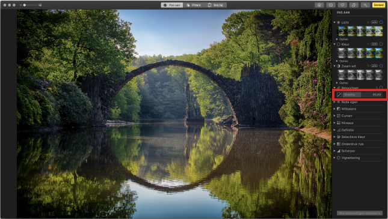388x219 pixels.
Task: Click the Licht thumbnail strip slider
Action: (x=360, y=31)
